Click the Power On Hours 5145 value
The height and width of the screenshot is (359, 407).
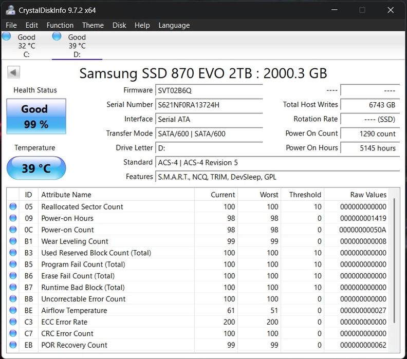370,148
